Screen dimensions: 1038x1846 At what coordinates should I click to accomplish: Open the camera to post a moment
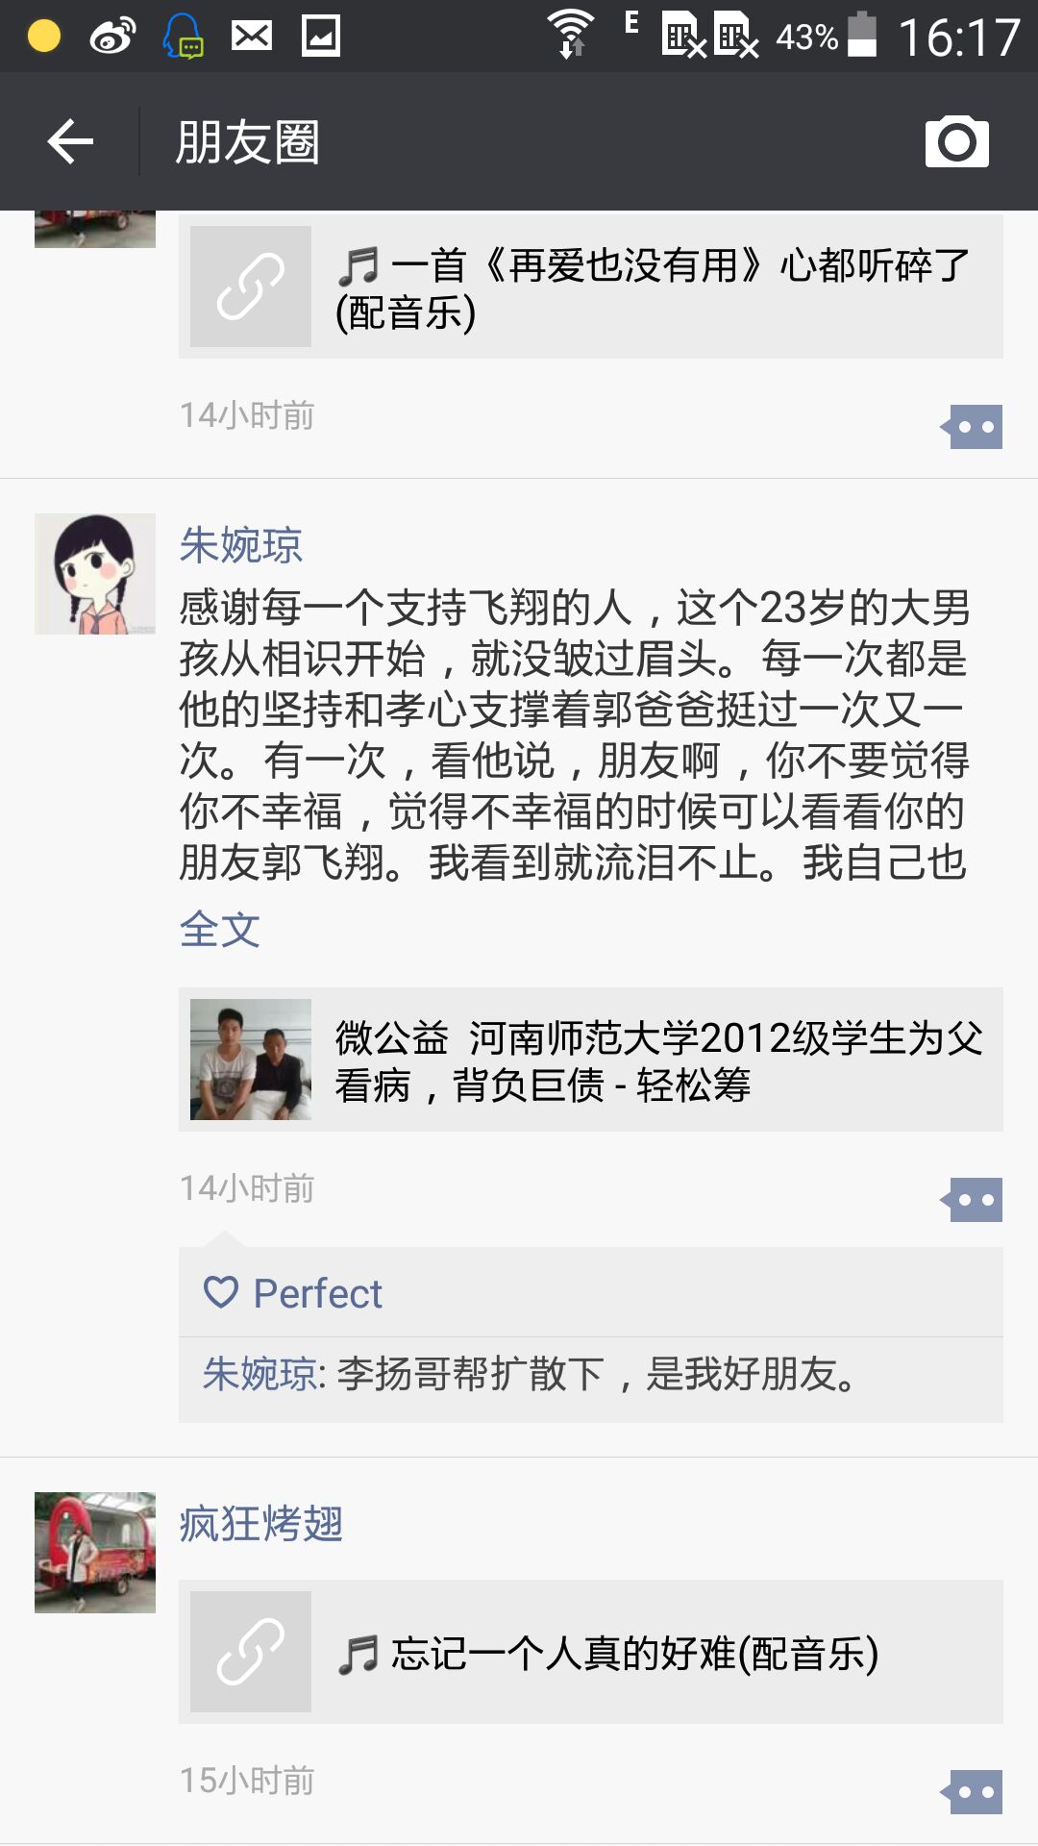pos(956,141)
